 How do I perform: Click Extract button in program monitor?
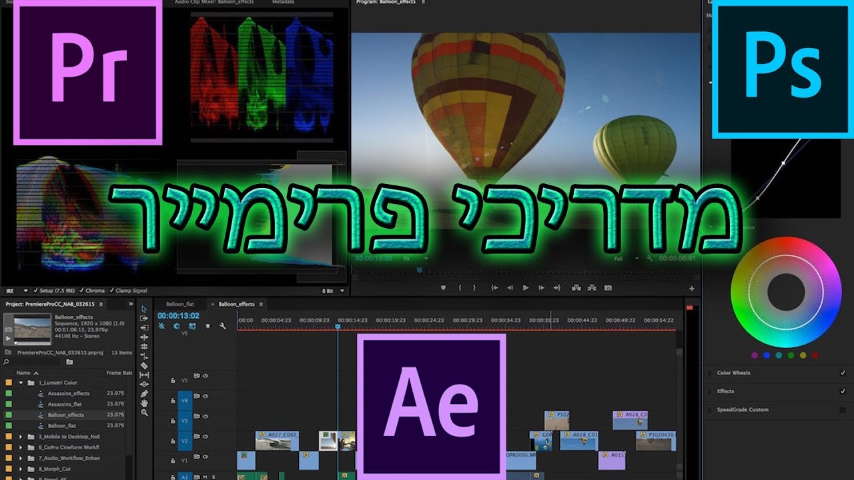(591, 288)
